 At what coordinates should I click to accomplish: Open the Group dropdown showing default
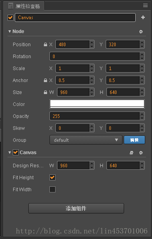click(86, 140)
